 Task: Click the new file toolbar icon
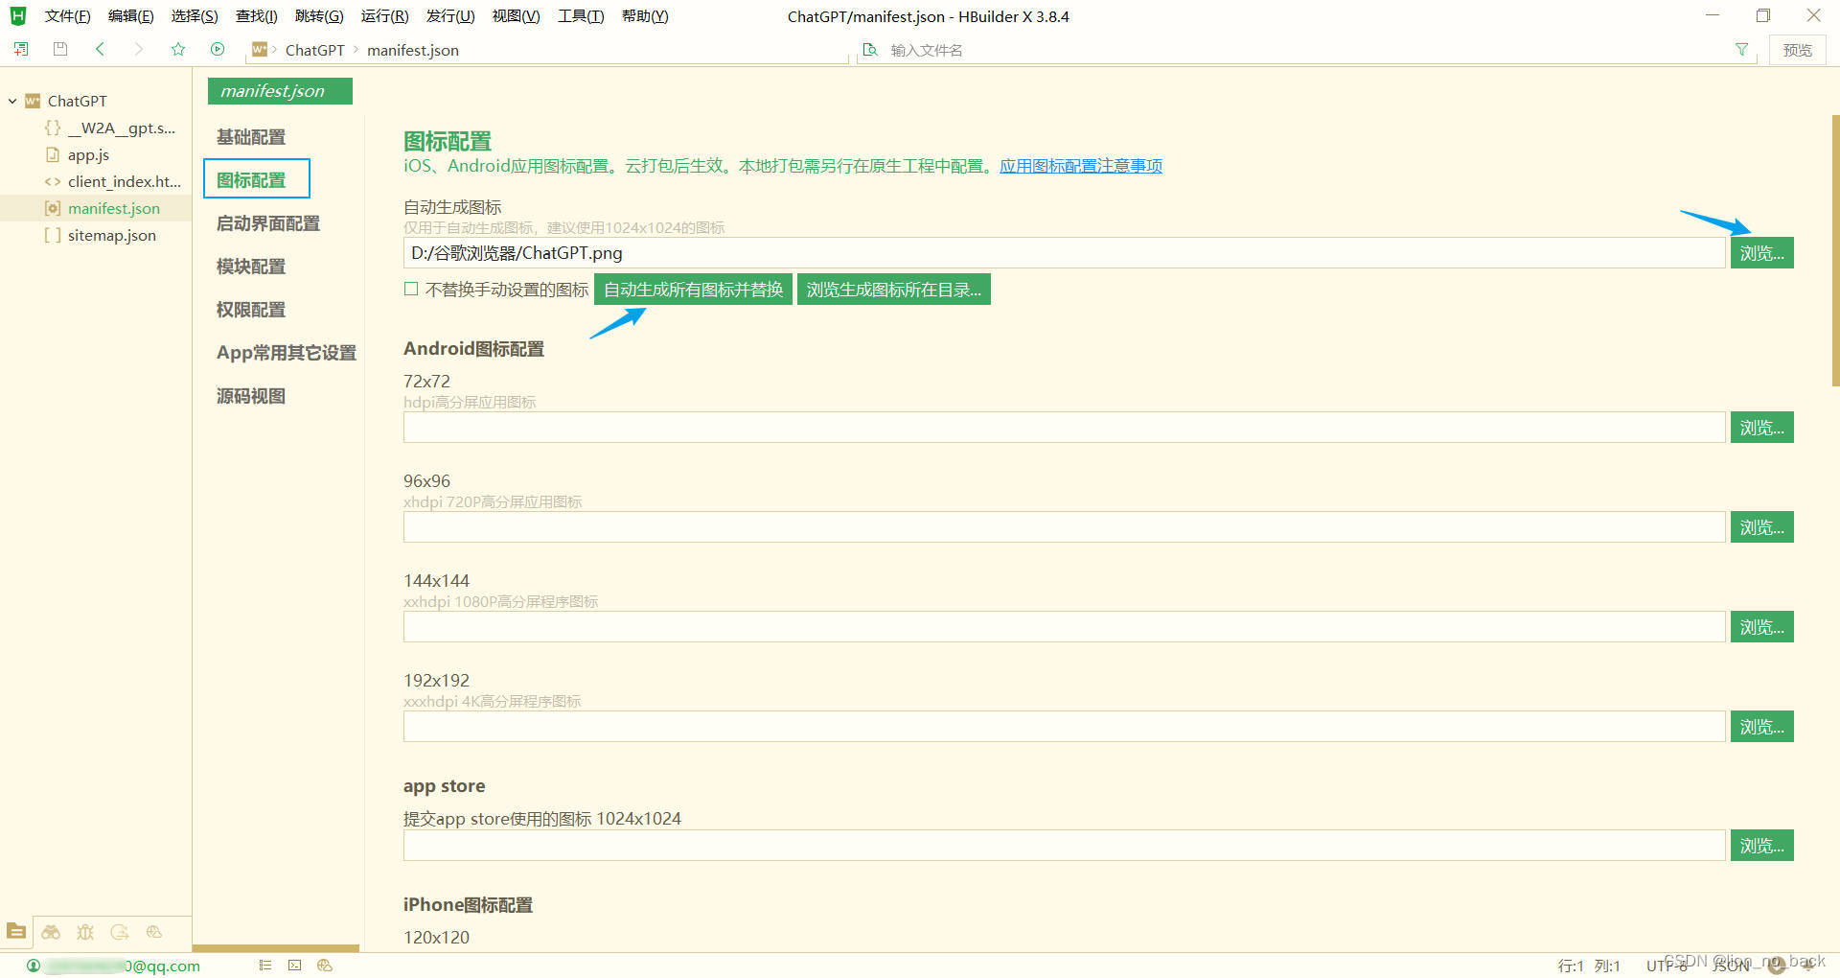point(21,49)
